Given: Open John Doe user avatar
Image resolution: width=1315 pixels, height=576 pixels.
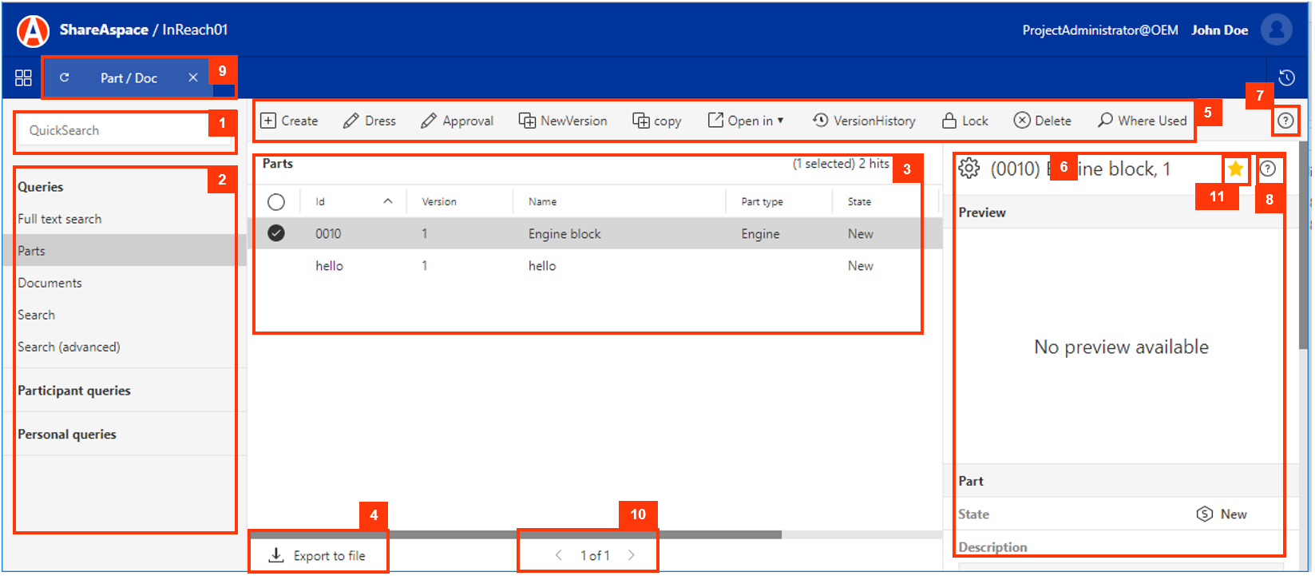Looking at the screenshot, I should [x=1276, y=30].
